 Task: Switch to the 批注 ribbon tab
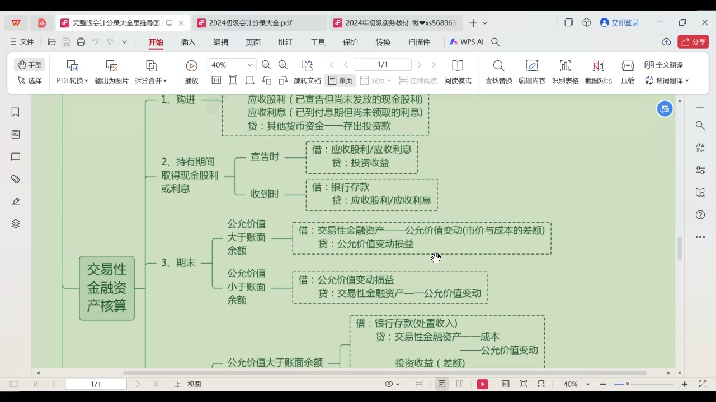click(285, 42)
